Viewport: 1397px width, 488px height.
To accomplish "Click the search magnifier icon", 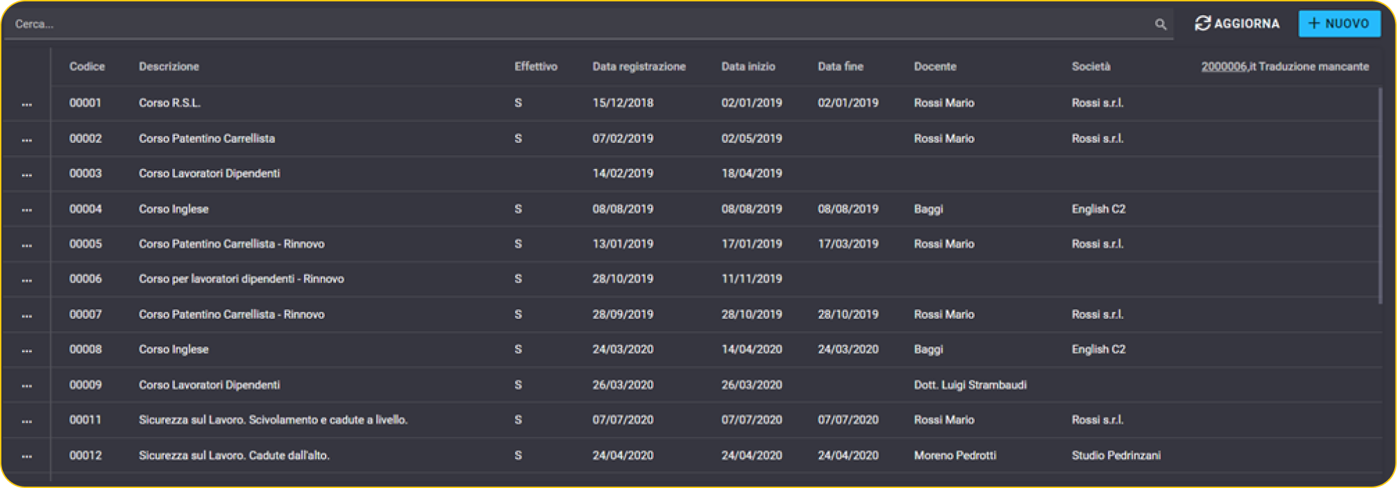I will 1161,24.
